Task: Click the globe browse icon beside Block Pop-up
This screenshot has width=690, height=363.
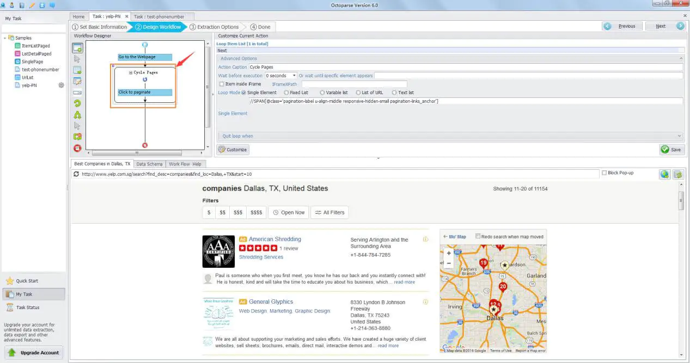Action: [664, 174]
